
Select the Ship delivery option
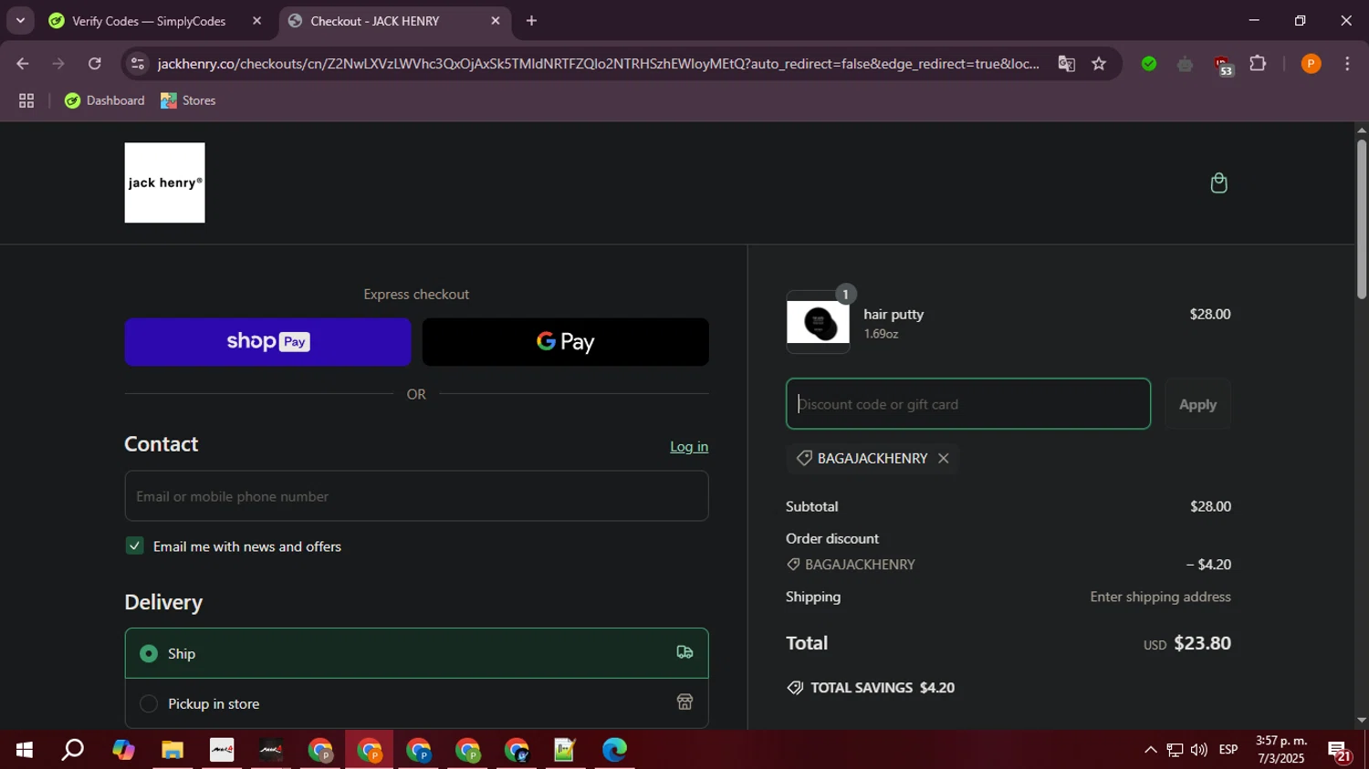(x=416, y=653)
